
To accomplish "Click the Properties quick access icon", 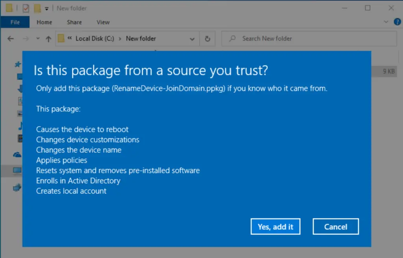I will pos(26,8).
